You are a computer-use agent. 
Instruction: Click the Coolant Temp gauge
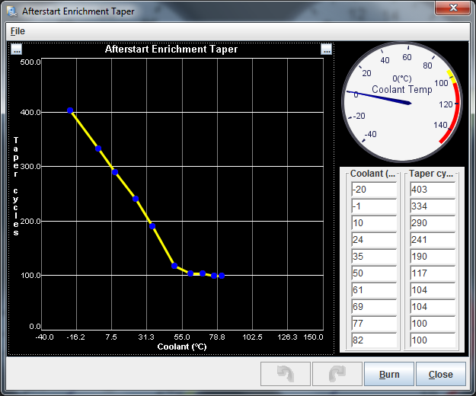coord(401,101)
